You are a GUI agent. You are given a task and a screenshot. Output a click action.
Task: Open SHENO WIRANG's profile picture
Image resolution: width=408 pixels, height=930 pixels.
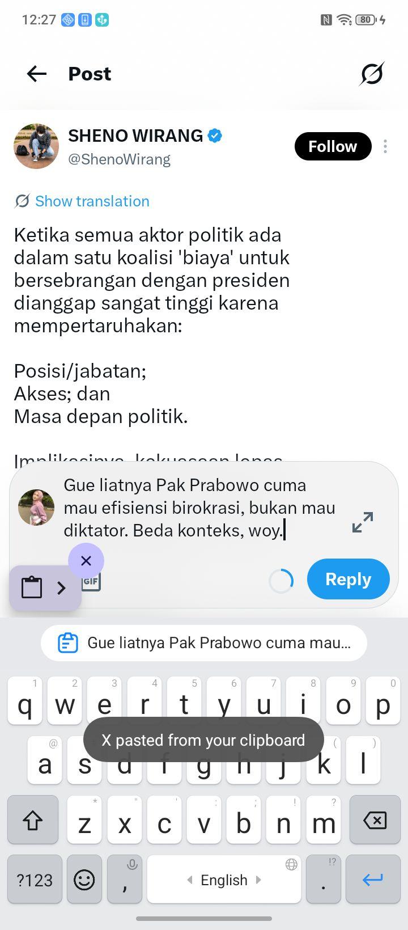point(36,146)
